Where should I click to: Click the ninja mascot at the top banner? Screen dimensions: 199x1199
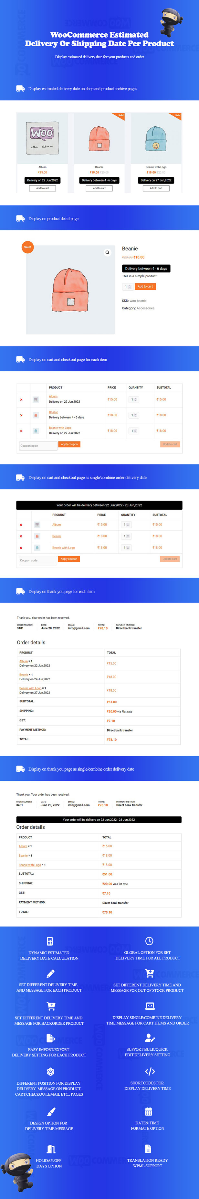tap(171, 22)
